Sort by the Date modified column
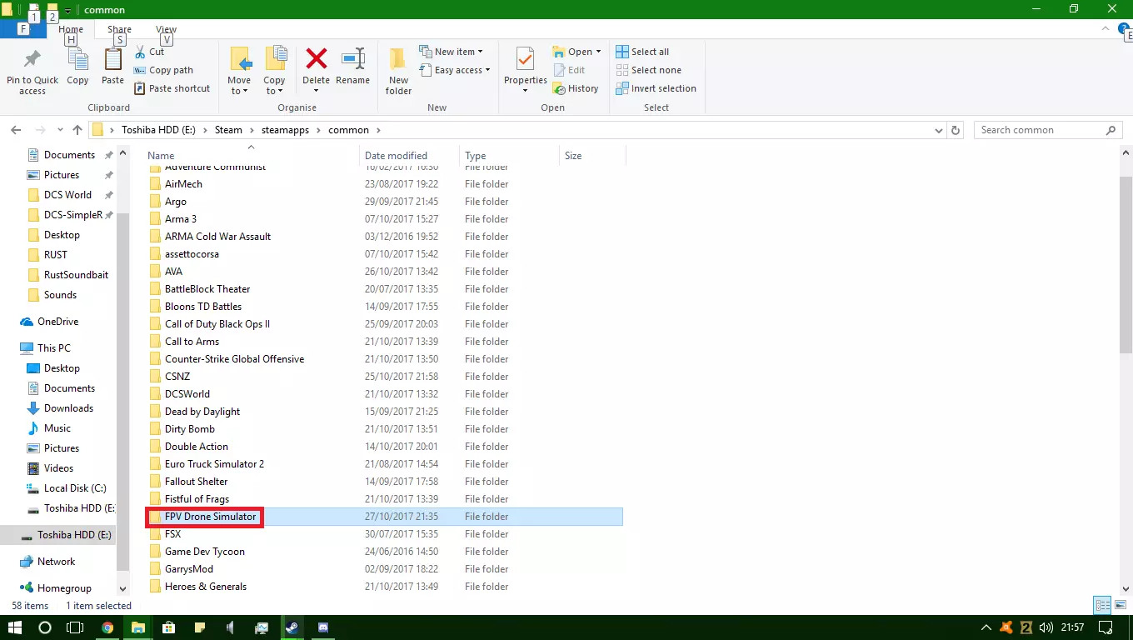 (410, 156)
